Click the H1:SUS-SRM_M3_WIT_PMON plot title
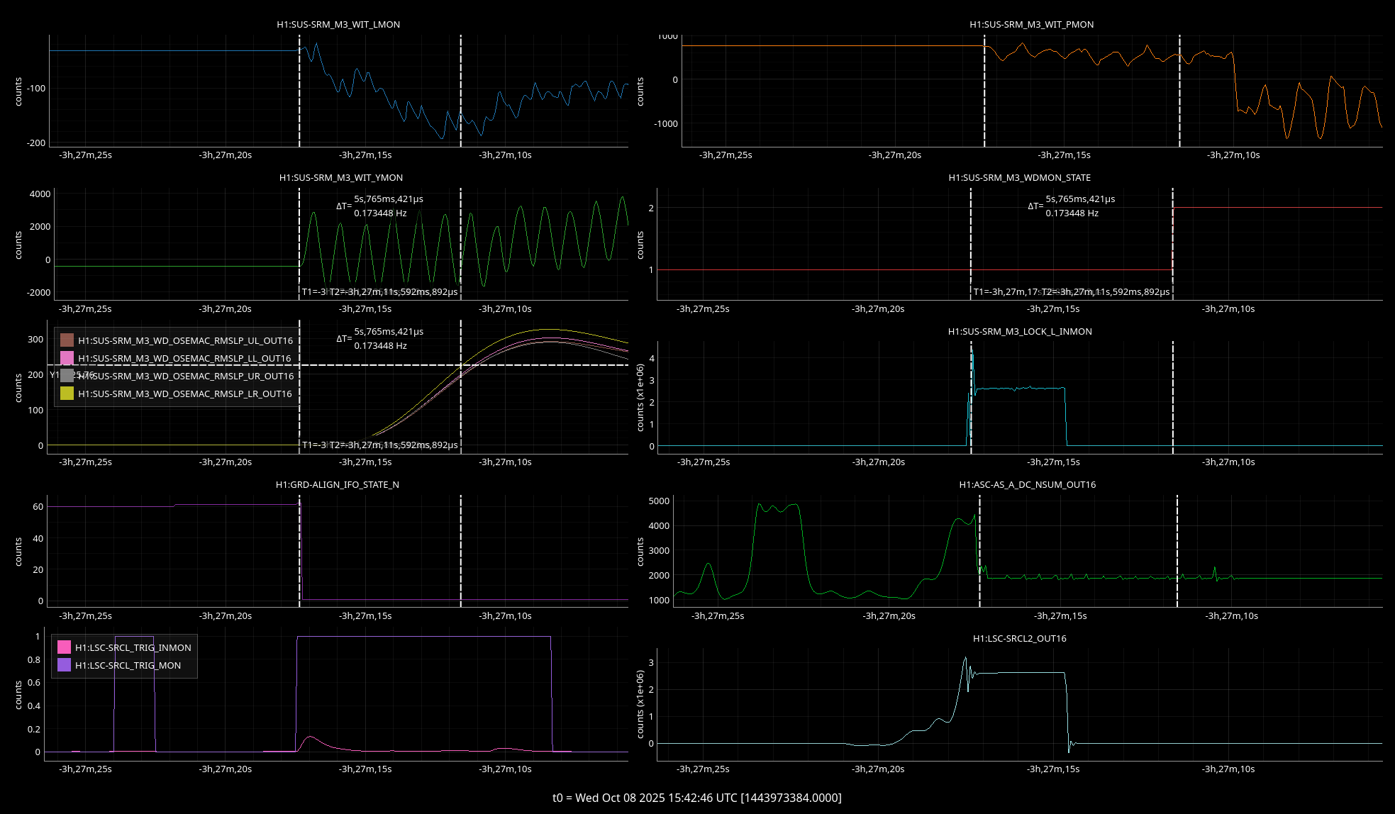Viewport: 1395px width, 814px height. coord(1031,24)
